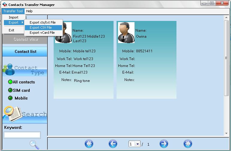Open the Transfer Tool menu
This screenshot has height=151, width=231.
coord(13,11)
